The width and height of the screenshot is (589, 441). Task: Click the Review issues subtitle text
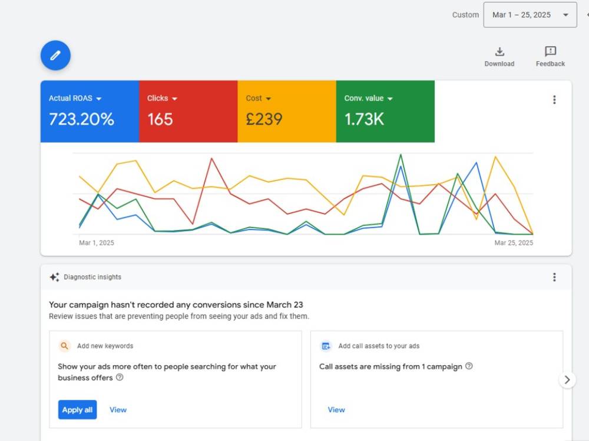(179, 316)
